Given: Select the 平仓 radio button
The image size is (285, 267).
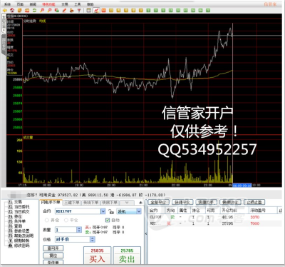Looking at the screenshot, I should (x=66, y=220).
